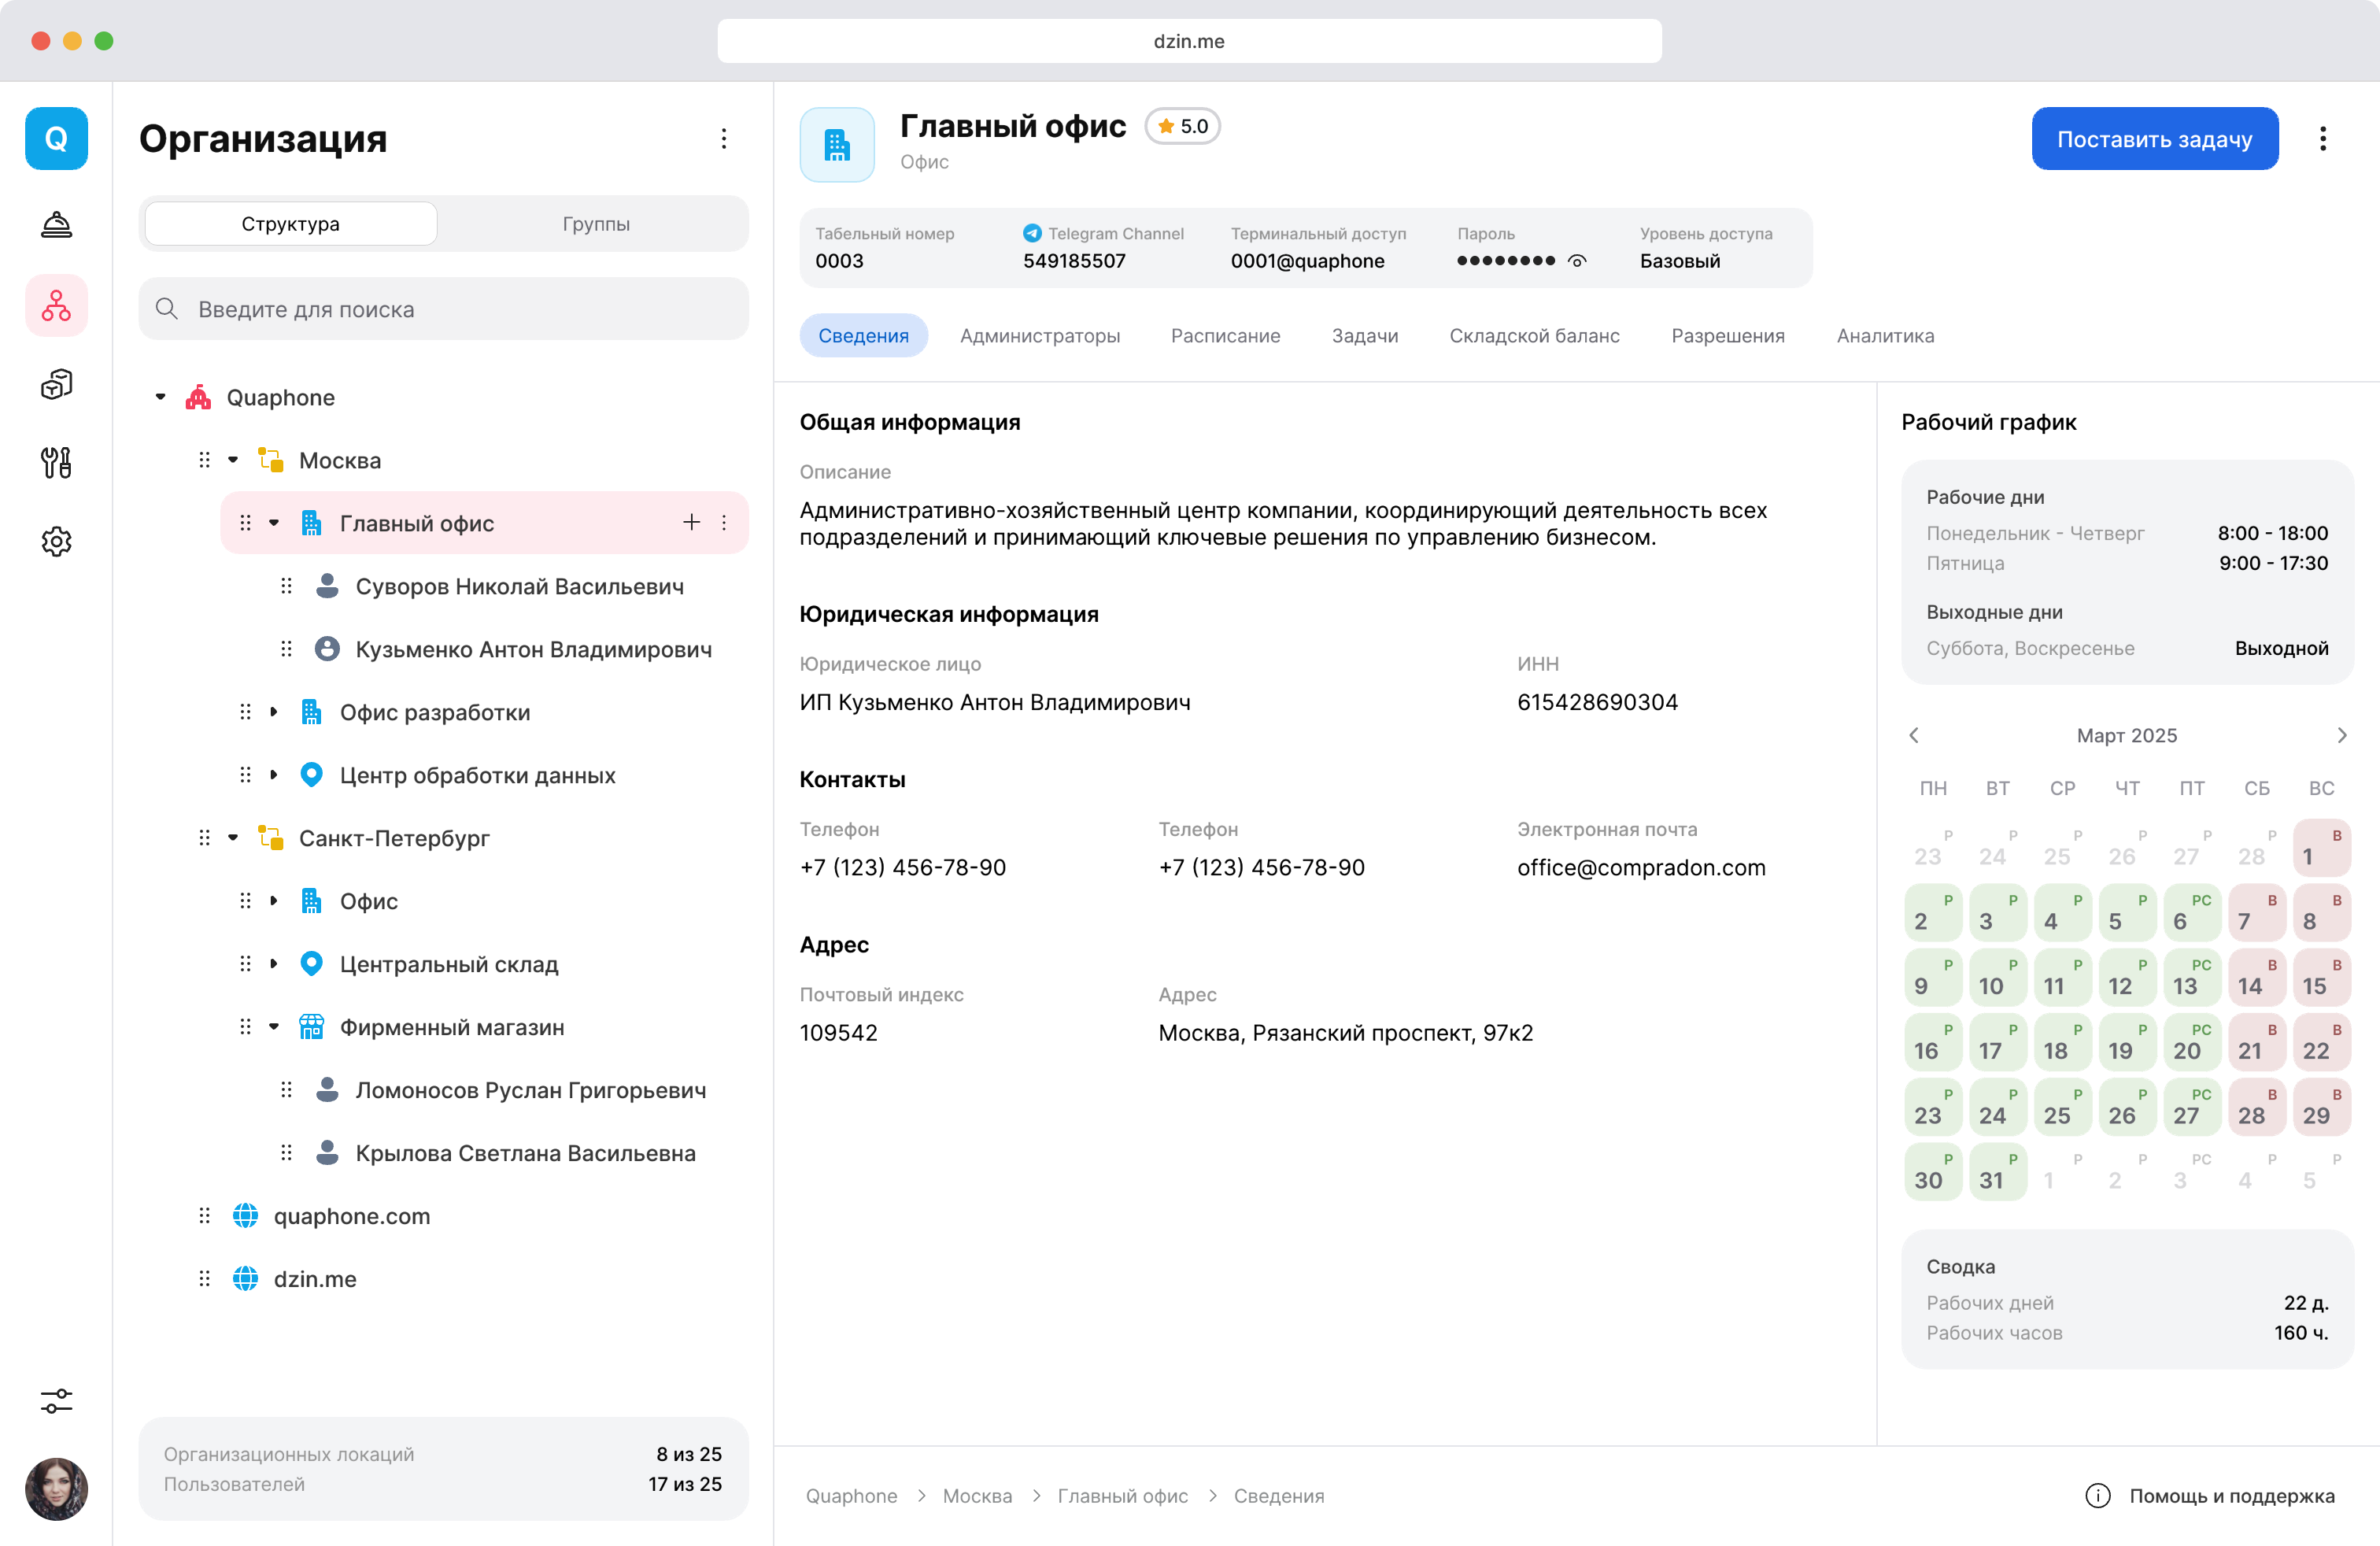
Task: Expand the Офис разработки node
Action: coord(273,712)
